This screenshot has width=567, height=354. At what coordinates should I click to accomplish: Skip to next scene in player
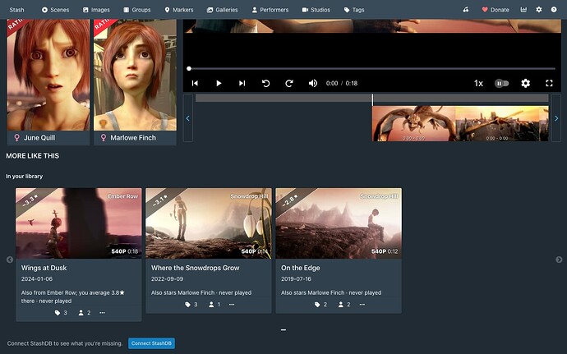(242, 83)
